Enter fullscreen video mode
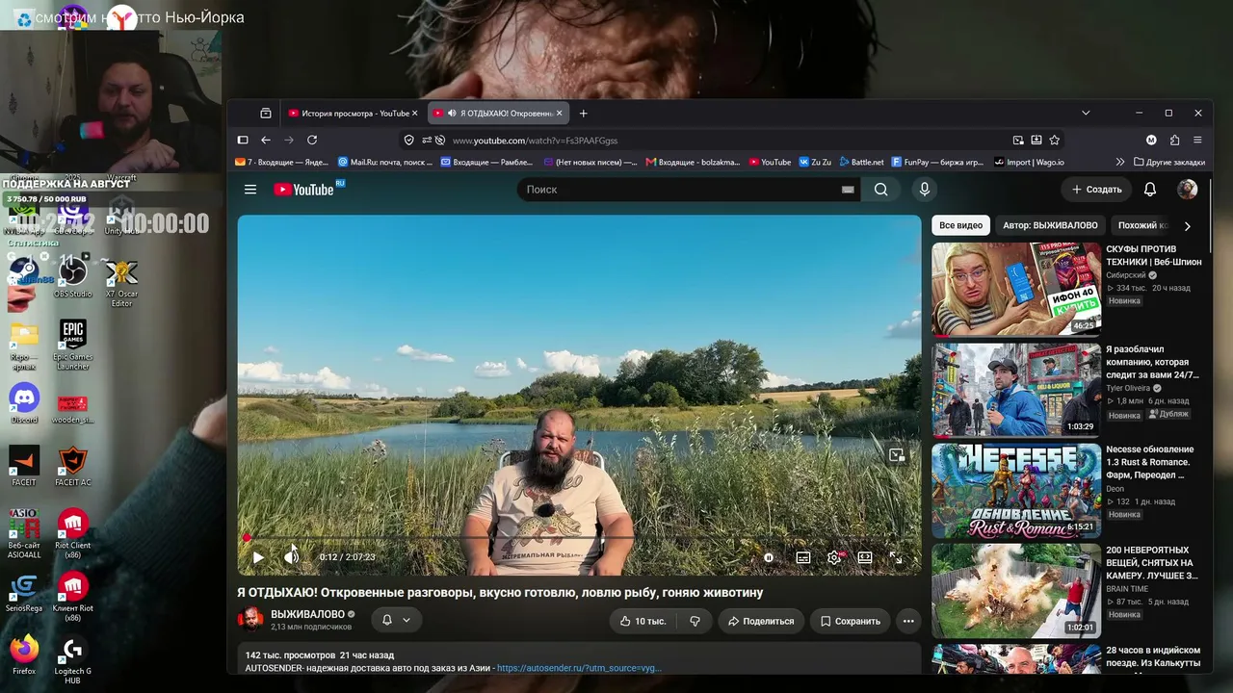 click(x=896, y=557)
